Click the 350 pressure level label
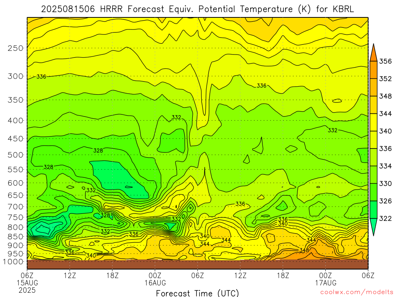Viewport: 397px width, 297px height. click(16, 100)
